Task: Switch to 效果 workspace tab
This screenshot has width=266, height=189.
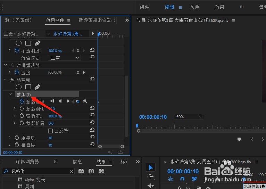Action: (219, 7)
